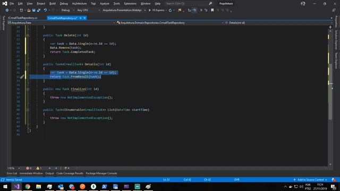Collapse the List method outline

[x=28, y=110]
